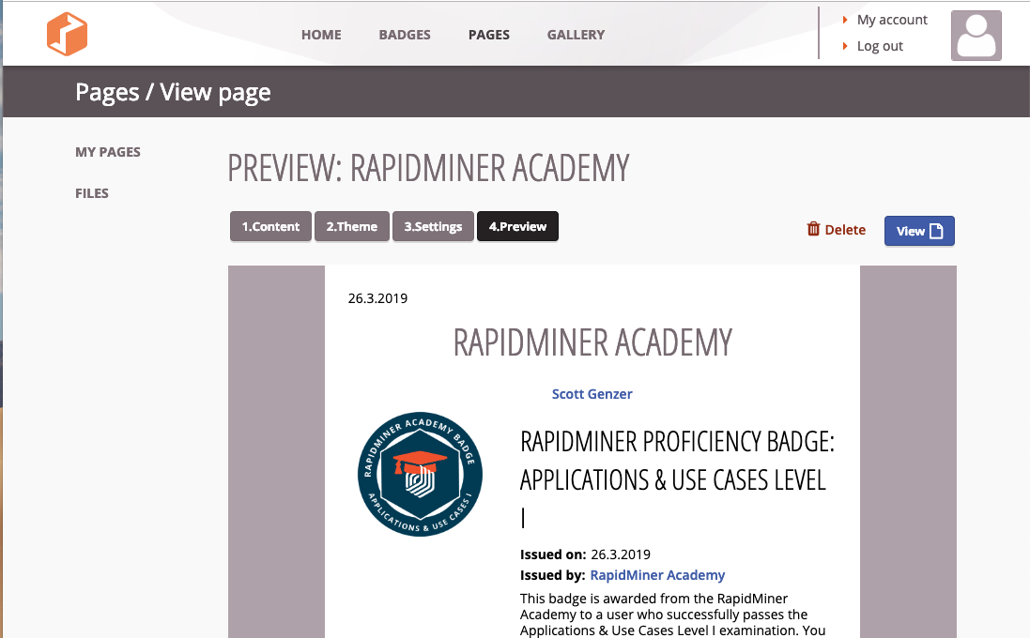Switch to the 3.Settings tab

coord(433,226)
